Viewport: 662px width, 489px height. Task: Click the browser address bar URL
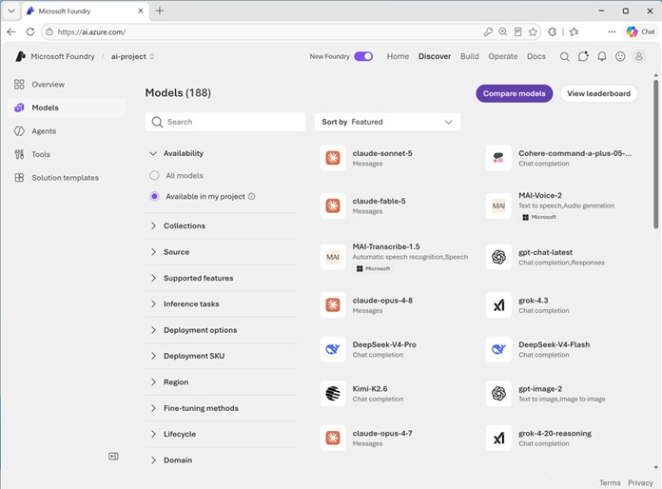(x=91, y=31)
